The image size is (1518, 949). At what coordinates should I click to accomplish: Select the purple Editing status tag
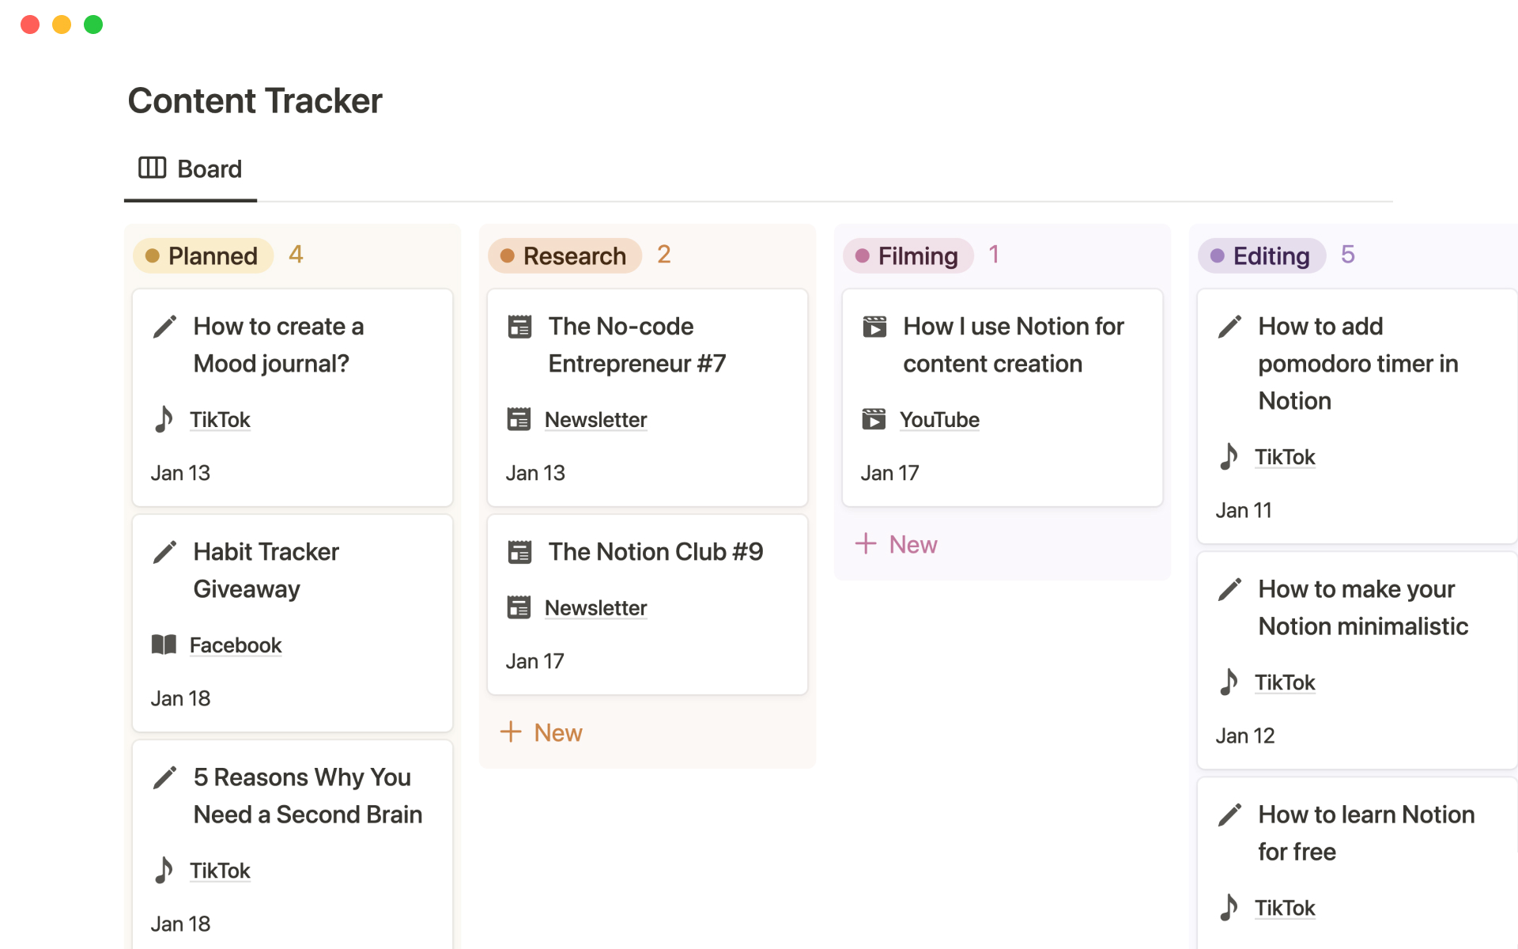[1262, 255]
